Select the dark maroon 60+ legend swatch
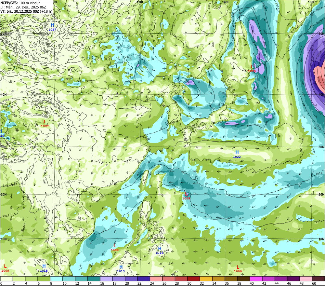This screenshot has width=325, height=286. click(318, 279)
